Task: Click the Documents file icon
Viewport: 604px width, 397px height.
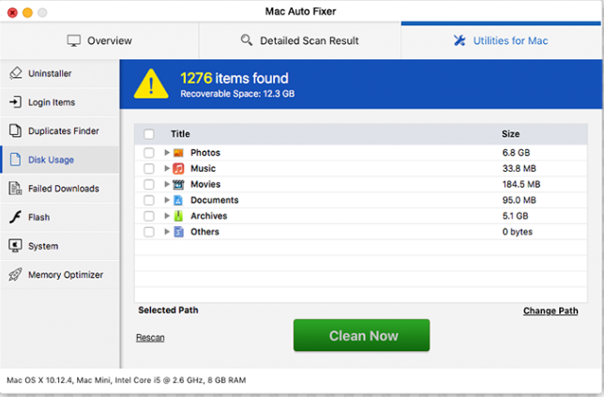Action: tap(178, 200)
